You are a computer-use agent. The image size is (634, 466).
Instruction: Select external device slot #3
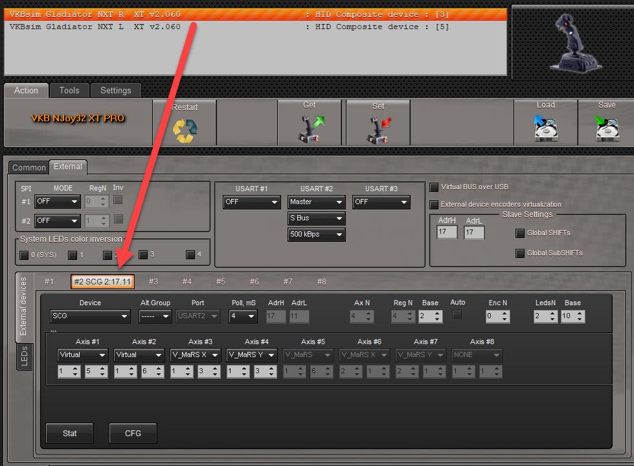tap(153, 281)
